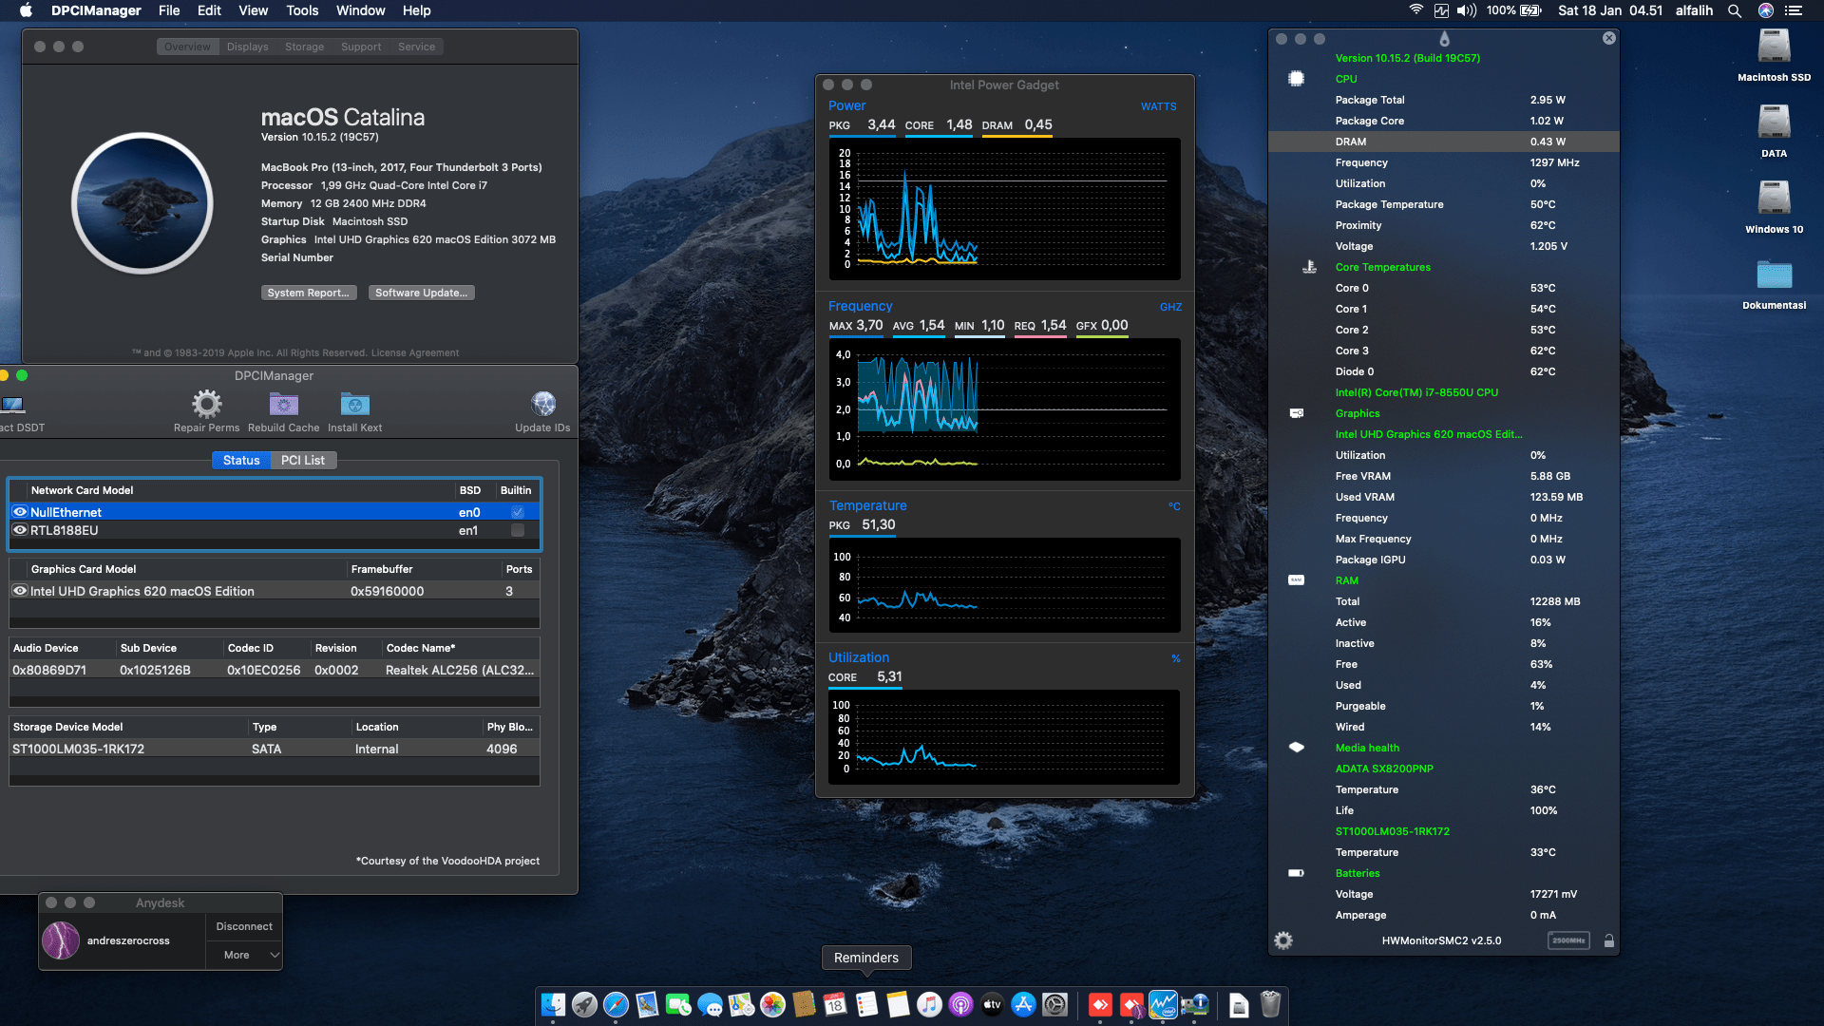Open Launchpad from the Dock
The image size is (1824, 1026).
584,1004
